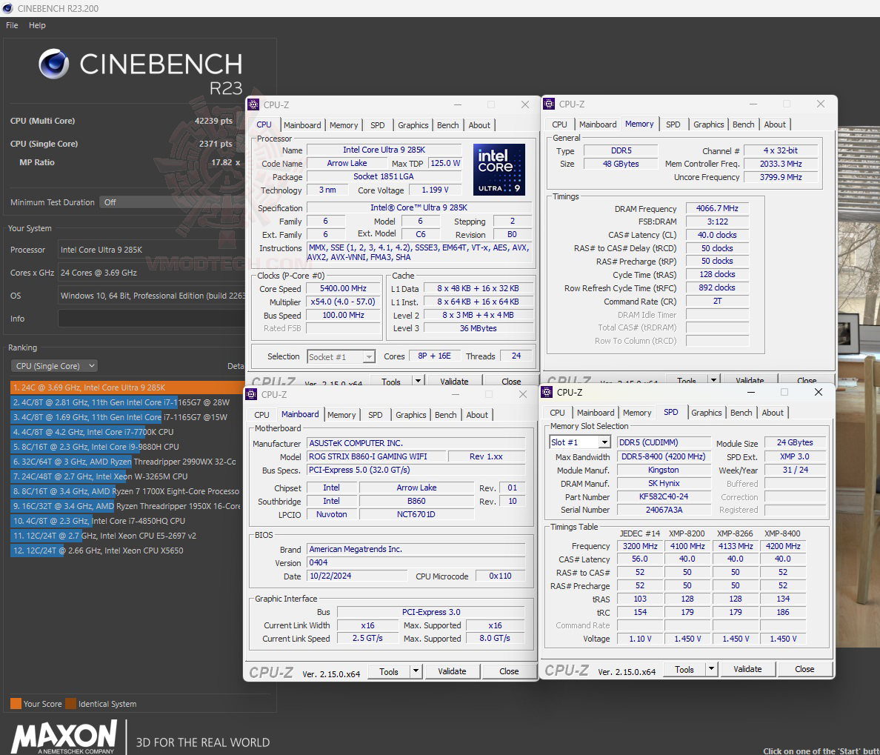The image size is (880, 755).
Task: Open SPD tab in the Memory window
Action: [673, 124]
